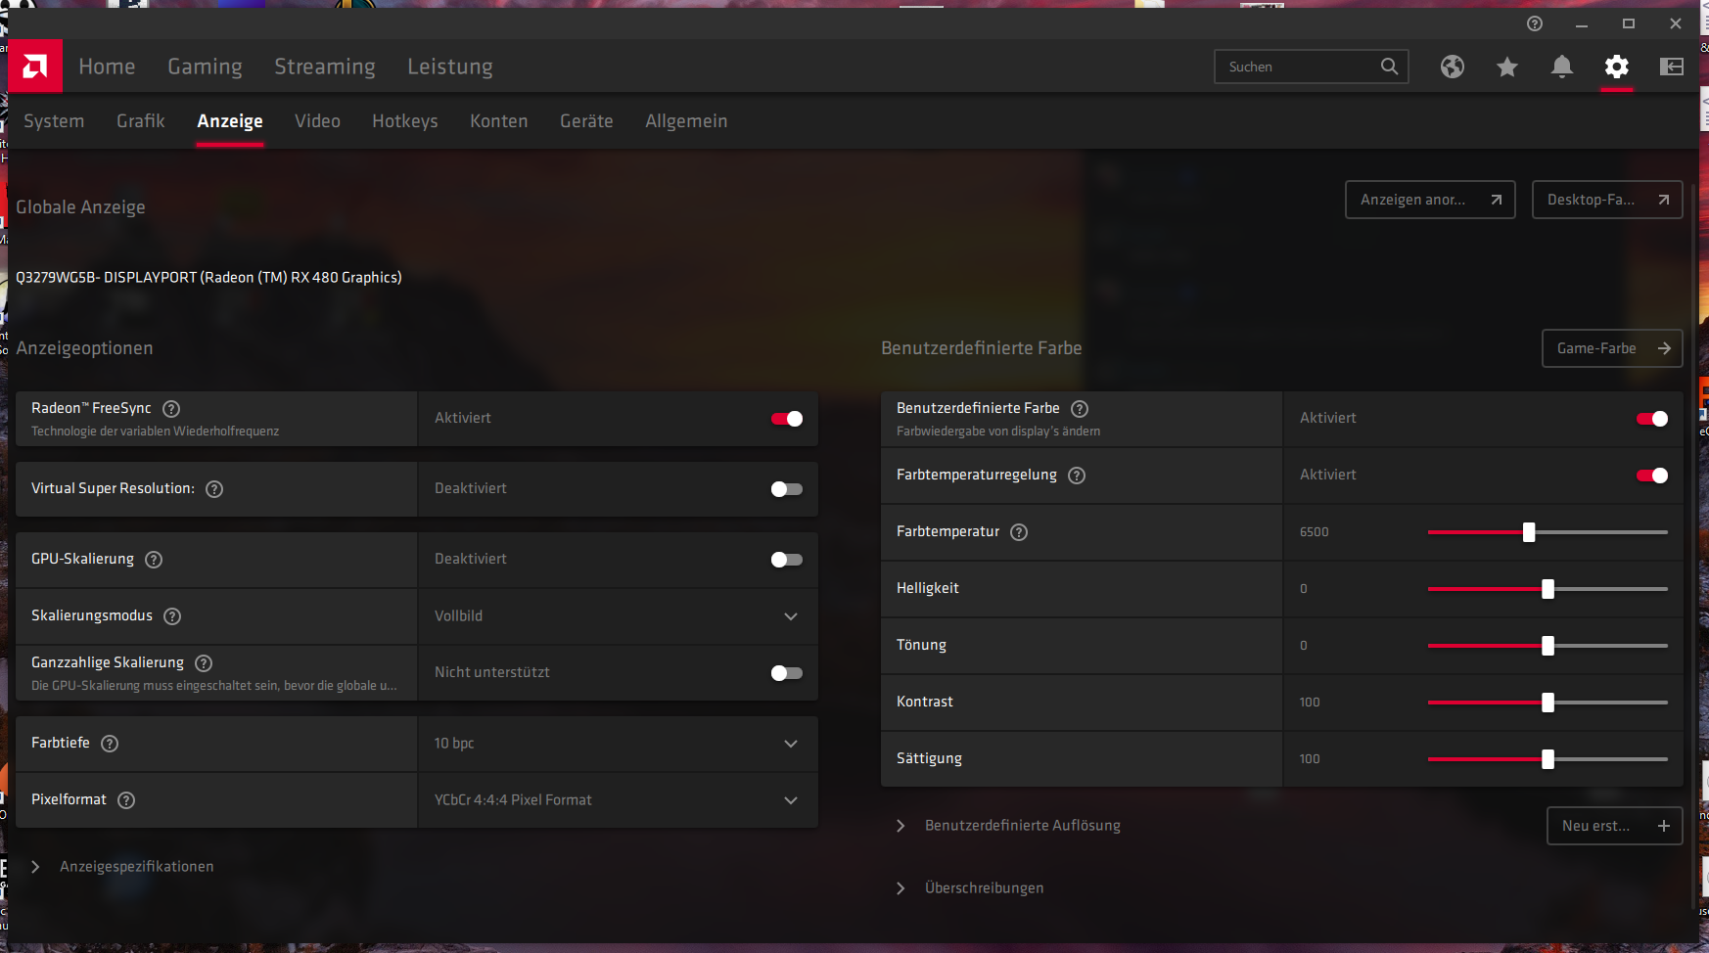Enable GPU-Skalierung toggle
The image size is (1709, 953).
[787, 560]
